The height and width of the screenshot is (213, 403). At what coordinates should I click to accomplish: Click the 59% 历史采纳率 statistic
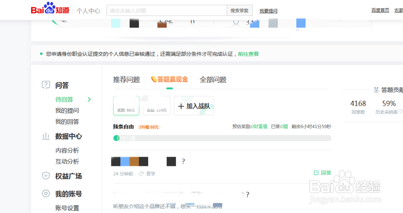(389, 107)
